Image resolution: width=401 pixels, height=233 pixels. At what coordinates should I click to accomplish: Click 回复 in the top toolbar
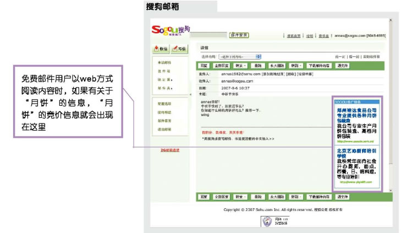[204, 66]
